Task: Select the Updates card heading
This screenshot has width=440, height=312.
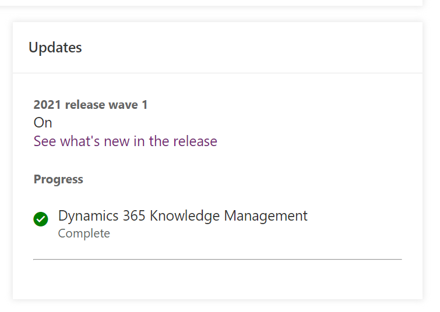Action: tap(55, 47)
